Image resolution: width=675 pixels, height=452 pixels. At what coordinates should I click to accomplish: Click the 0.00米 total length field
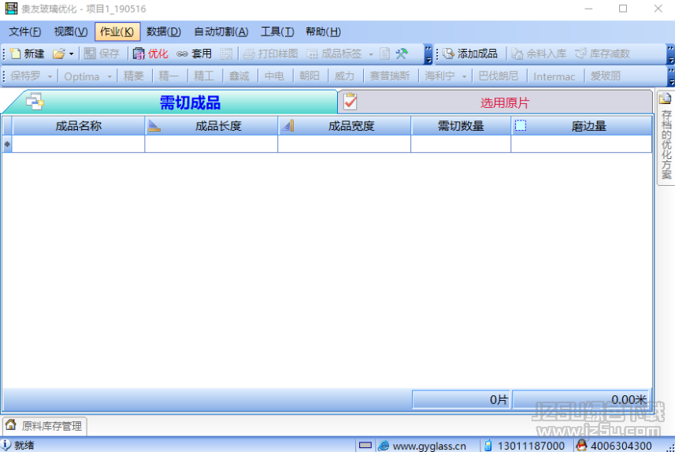[x=580, y=400]
